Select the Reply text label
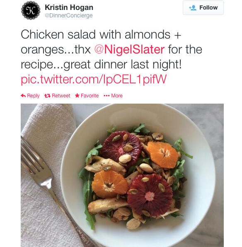 [33, 96]
